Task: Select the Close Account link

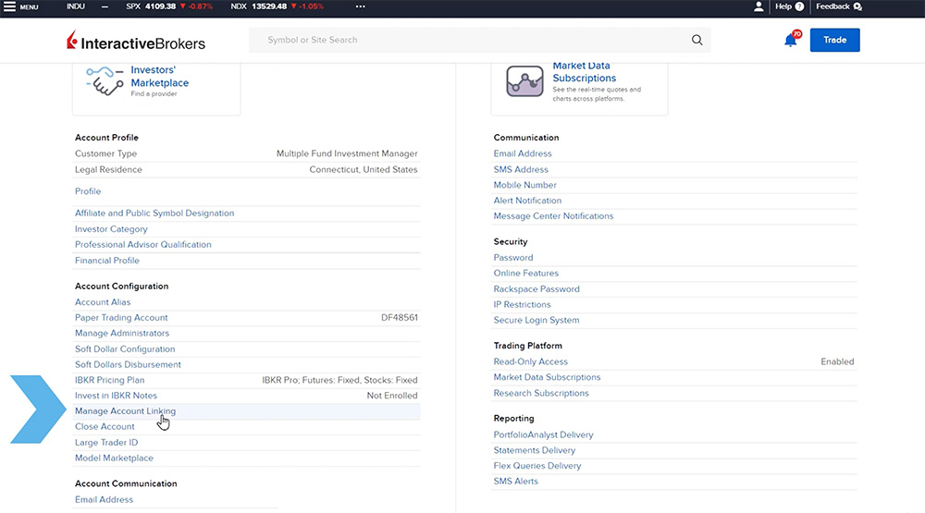Action: click(105, 426)
